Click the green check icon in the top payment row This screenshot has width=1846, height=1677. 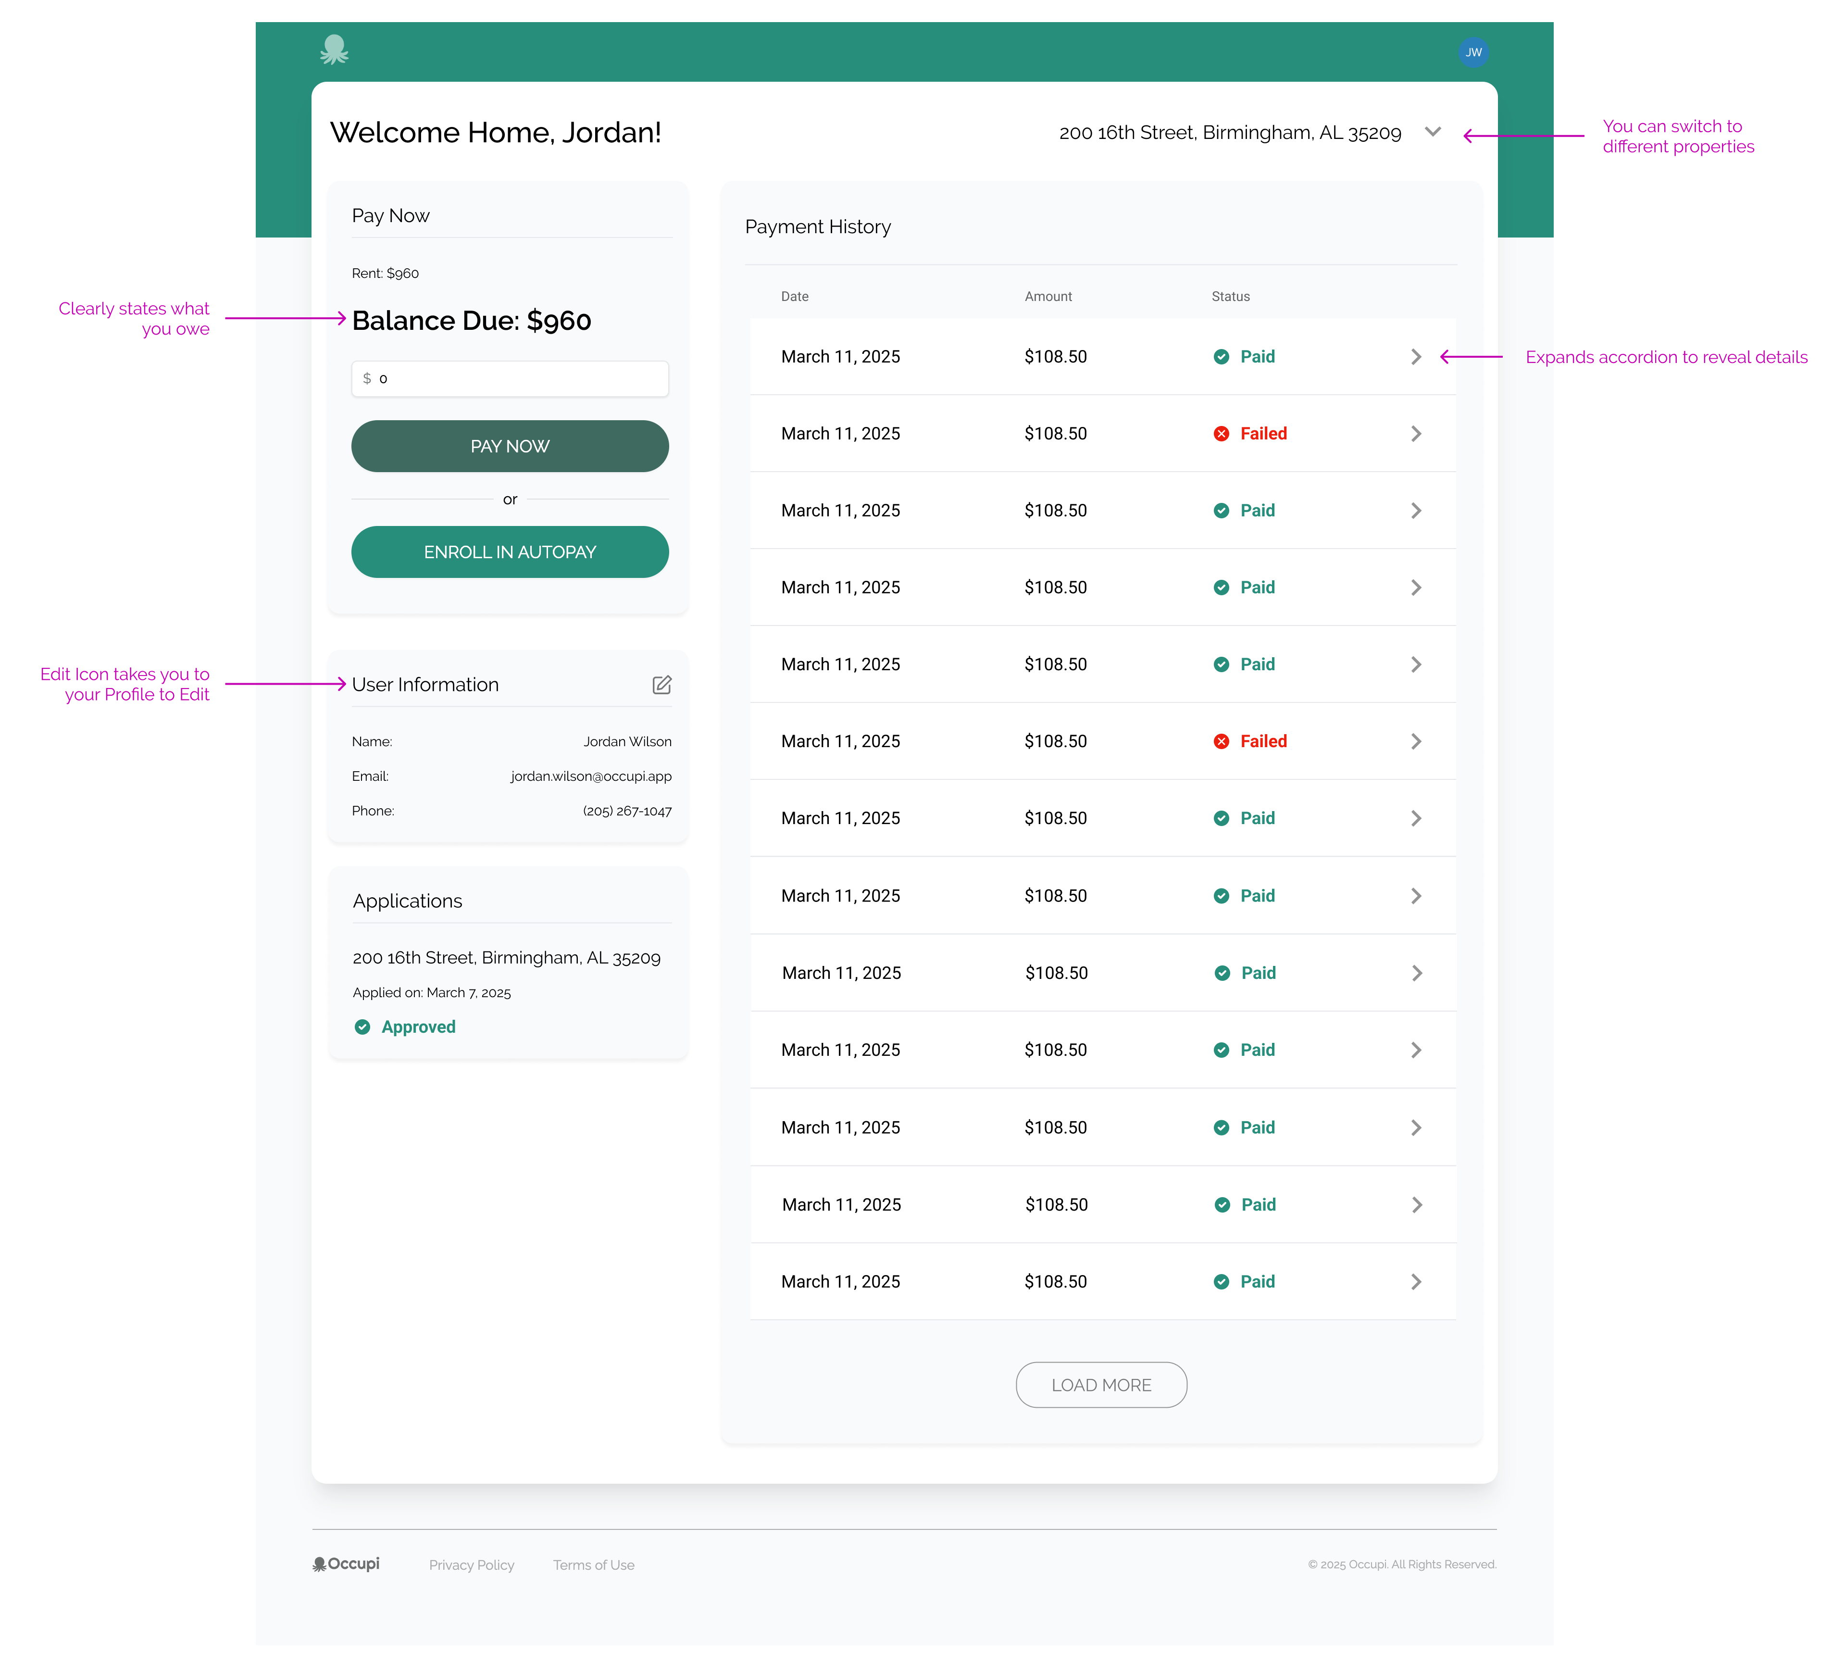(x=1222, y=356)
